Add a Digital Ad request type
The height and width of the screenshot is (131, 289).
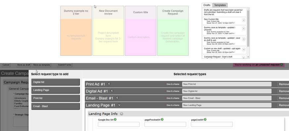(x=56, y=82)
